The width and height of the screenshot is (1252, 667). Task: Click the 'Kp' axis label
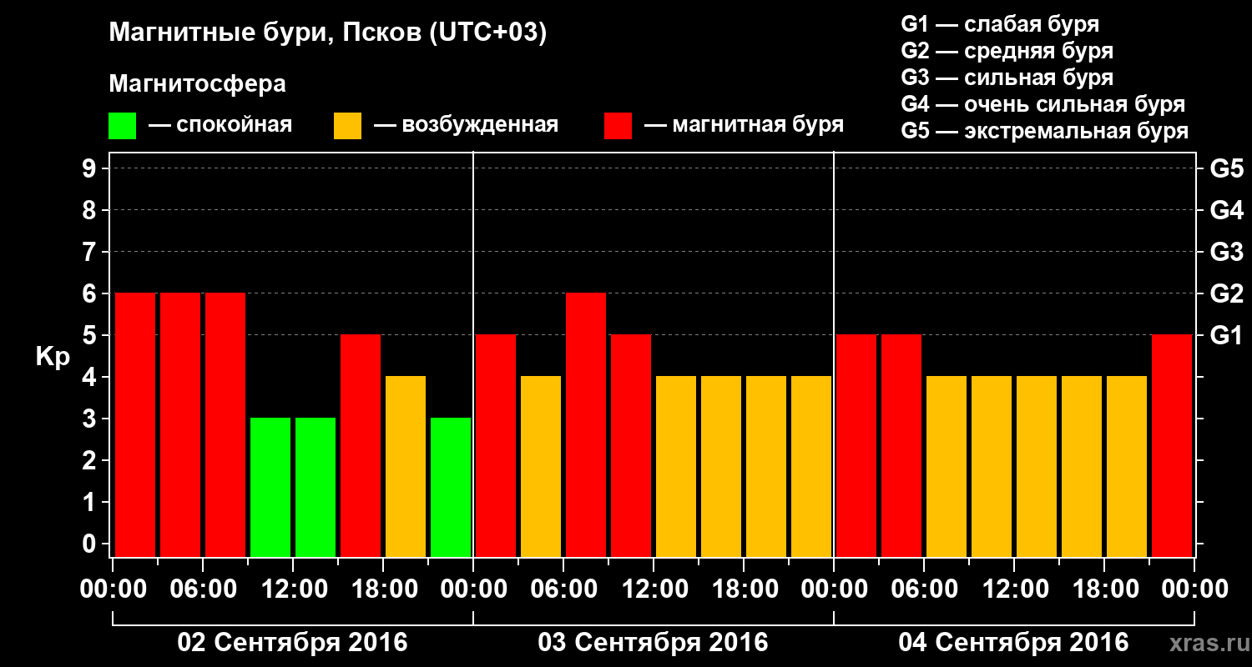click(52, 359)
